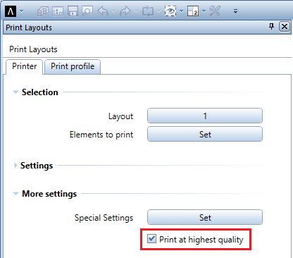Switch to the Printer tab
Screen dimensions: 293x258
25,66
